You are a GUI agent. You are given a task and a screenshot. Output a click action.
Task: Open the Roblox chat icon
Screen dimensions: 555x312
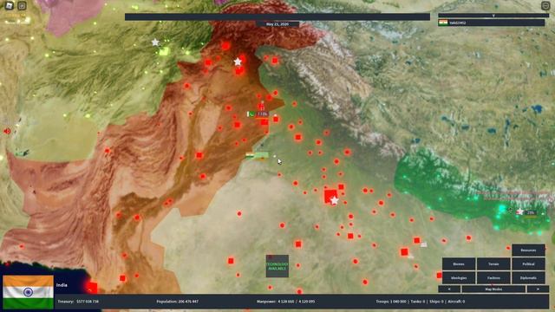click(22, 6)
